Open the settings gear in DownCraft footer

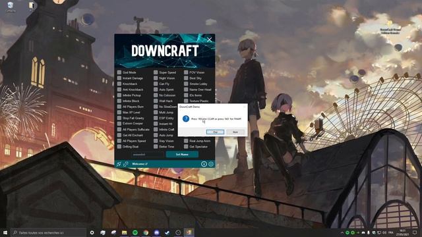211,164
